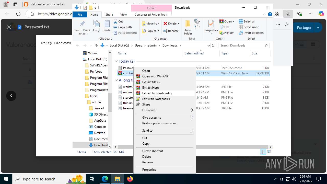Image resolution: width=327 pixels, height=184 pixels.
Task: Open Microsoft Edge from taskbar
Action: click(x=105, y=179)
